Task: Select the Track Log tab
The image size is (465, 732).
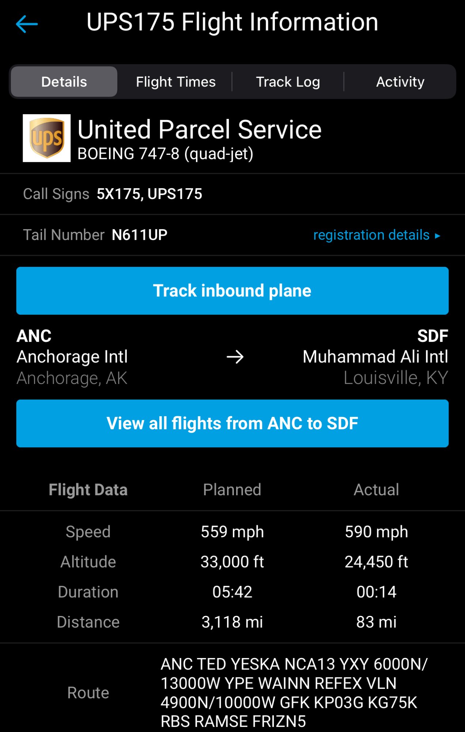Action: 288,82
